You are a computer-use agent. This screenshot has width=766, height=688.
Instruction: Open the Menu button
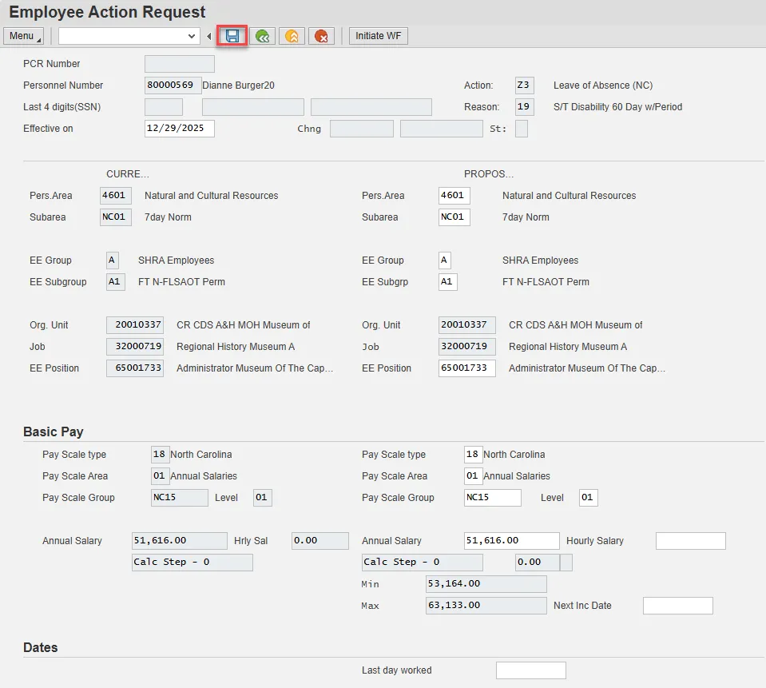click(x=23, y=36)
